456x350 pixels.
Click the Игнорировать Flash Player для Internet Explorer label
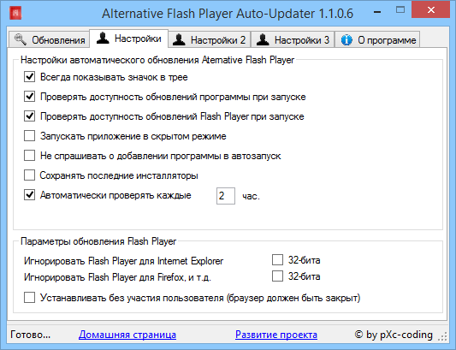(123, 261)
